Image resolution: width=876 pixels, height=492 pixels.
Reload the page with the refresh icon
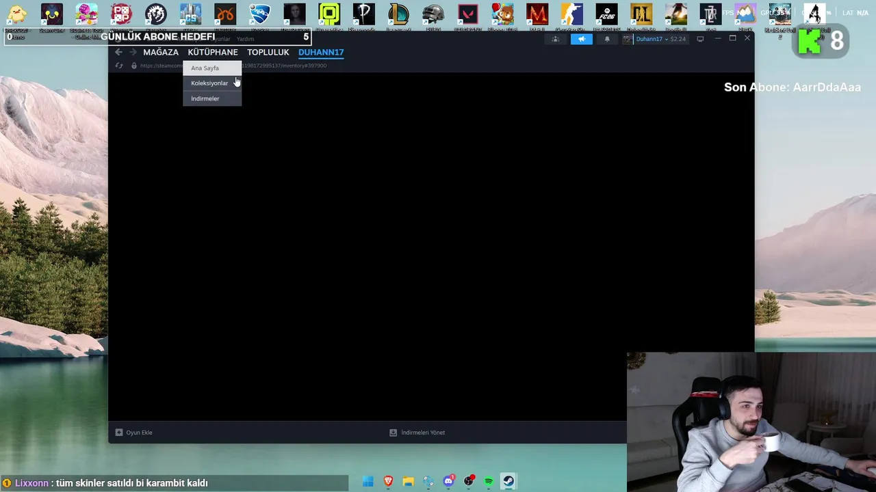119,66
